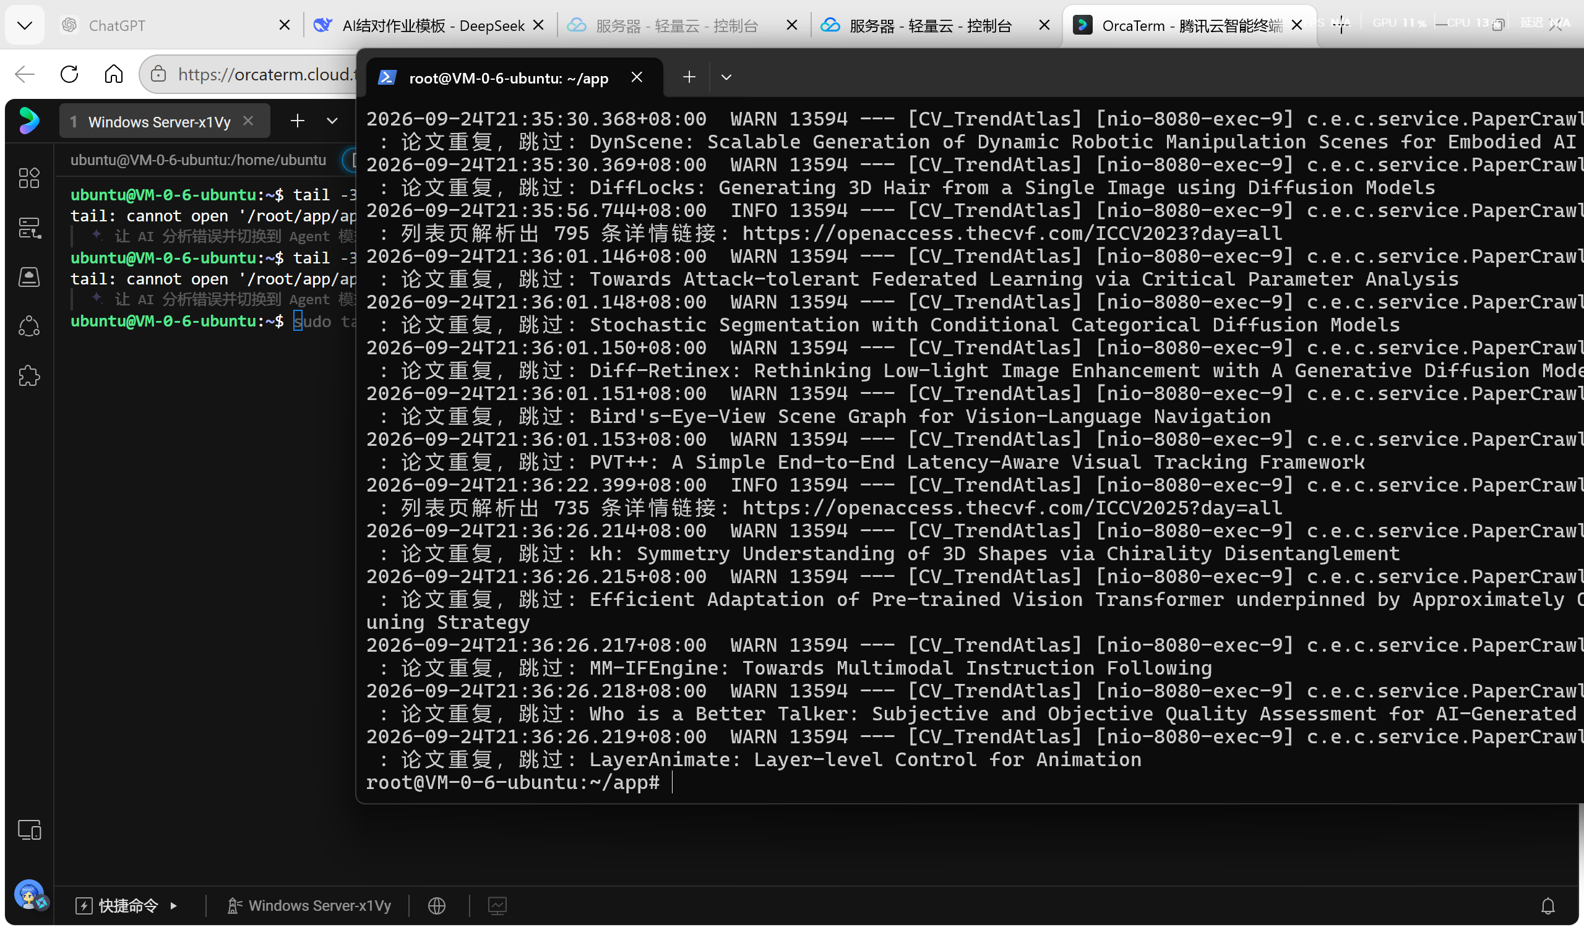
Task: Expand the browser tab list chevron
Action: click(25, 25)
